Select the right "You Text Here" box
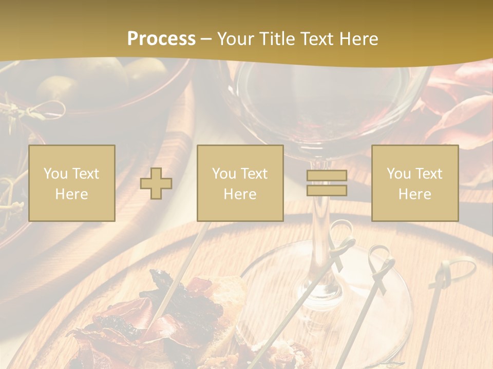This screenshot has width=493, height=369. pos(414,183)
